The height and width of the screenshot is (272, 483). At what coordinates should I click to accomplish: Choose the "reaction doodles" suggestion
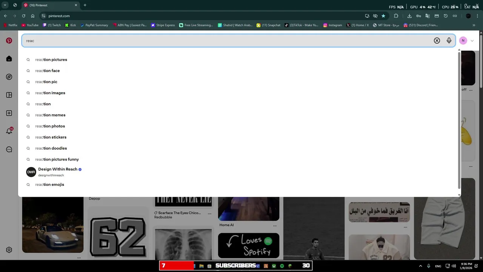tap(51, 148)
